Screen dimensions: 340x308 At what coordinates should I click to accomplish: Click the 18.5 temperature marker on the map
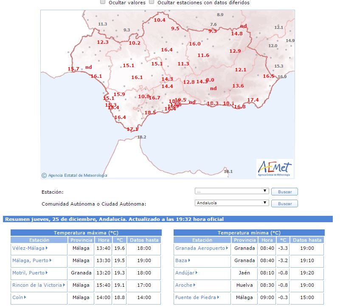point(150,113)
